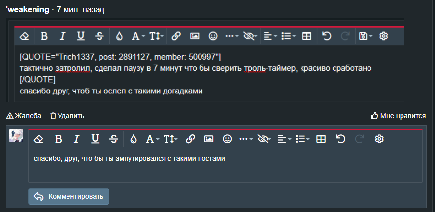Open font size dropdown in comment editor
This screenshot has height=212, width=435.
click(170, 139)
